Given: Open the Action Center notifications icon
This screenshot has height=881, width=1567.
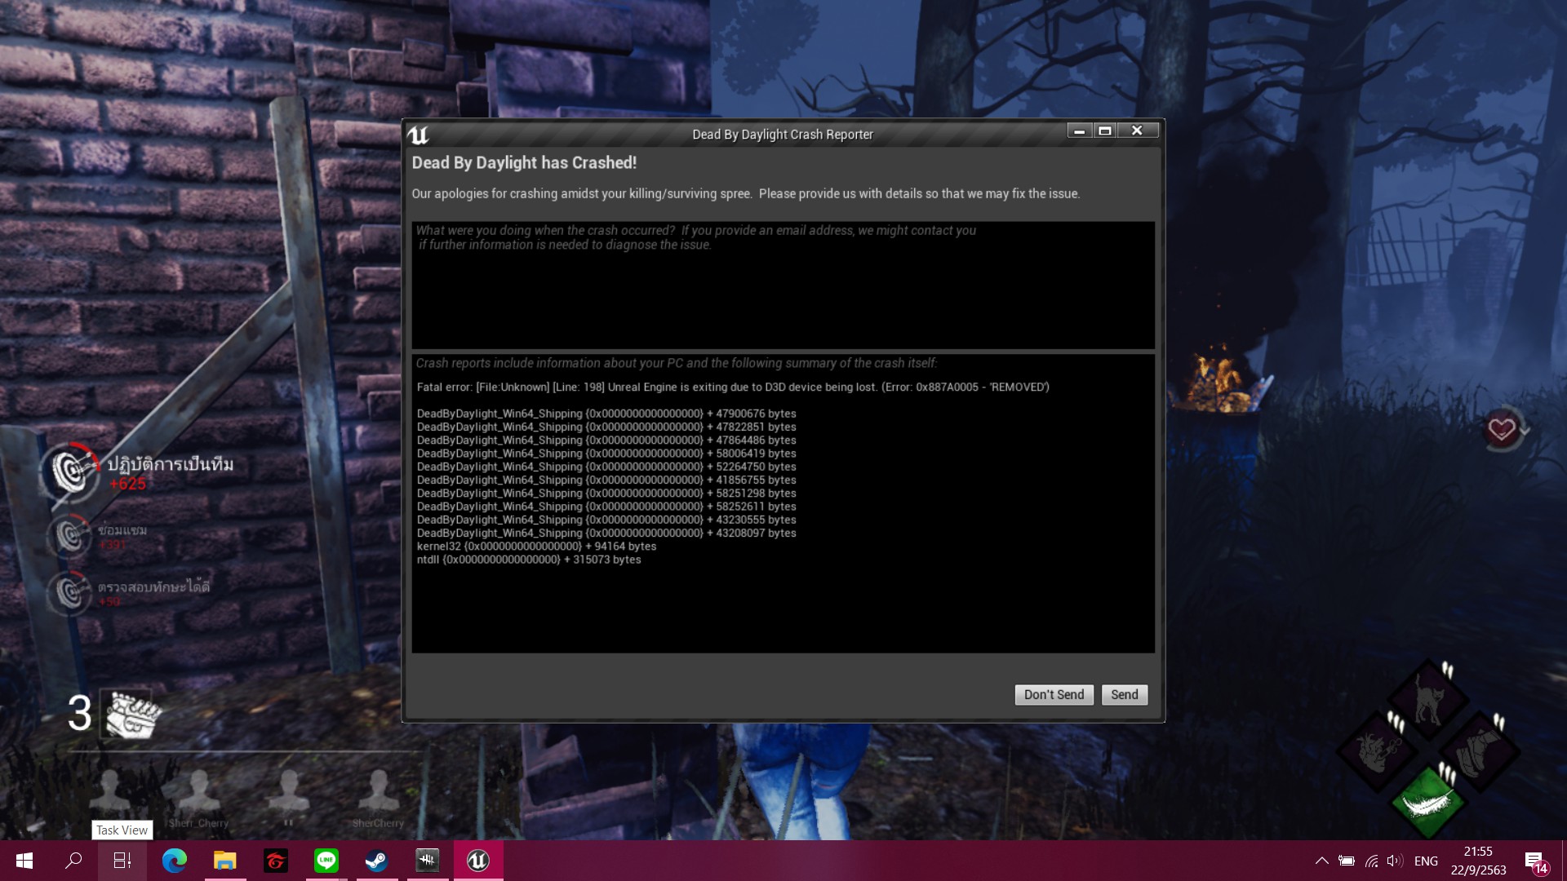Looking at the screenshot, I should tap(1535, 861).
